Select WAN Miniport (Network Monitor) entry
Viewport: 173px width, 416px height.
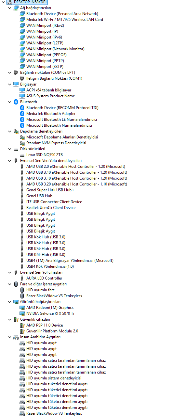coord(55,49)
